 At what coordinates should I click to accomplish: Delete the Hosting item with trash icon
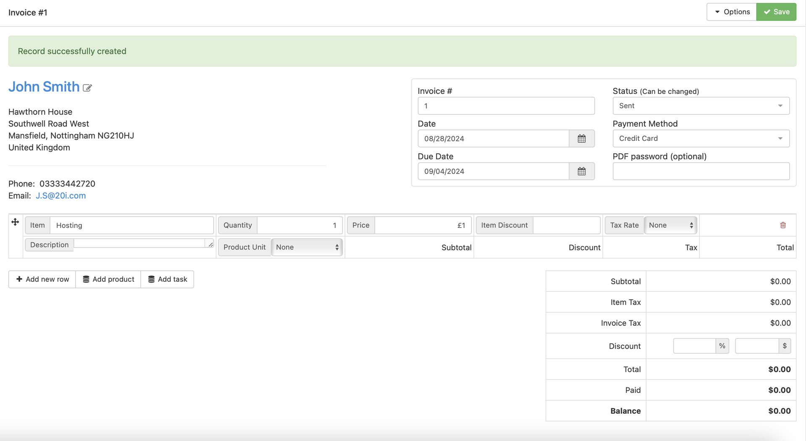[x=783, y=226]
